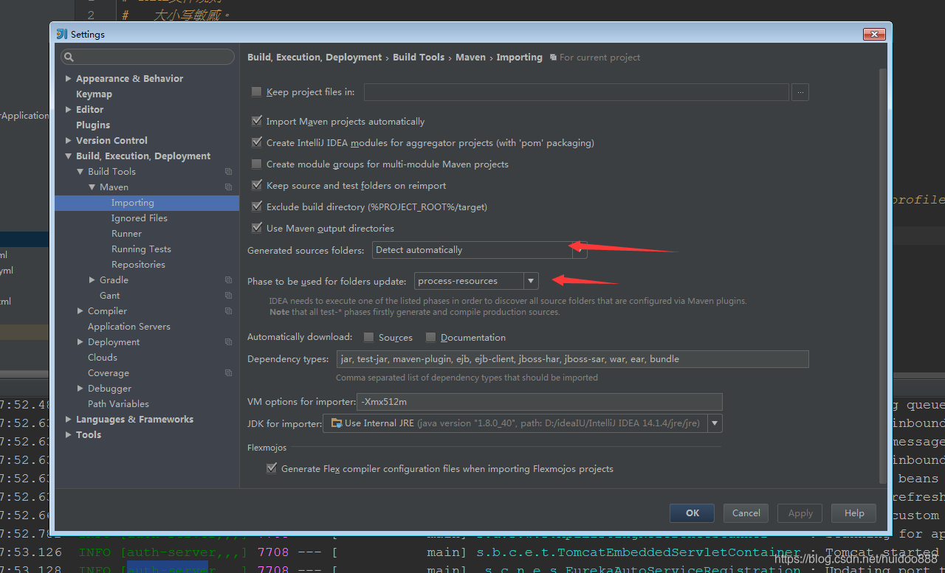The width and height of the screenshot is (945, 573).
Task: Uncheck "Import Maven projects automatically"
Action: coord(257,121)
